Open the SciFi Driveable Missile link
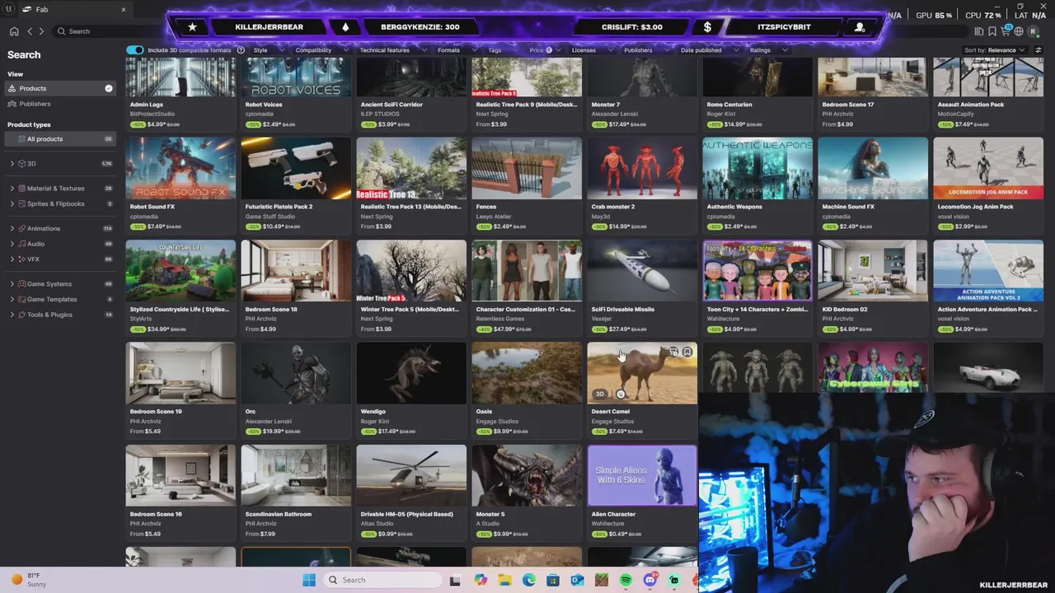 click(622, 309)
